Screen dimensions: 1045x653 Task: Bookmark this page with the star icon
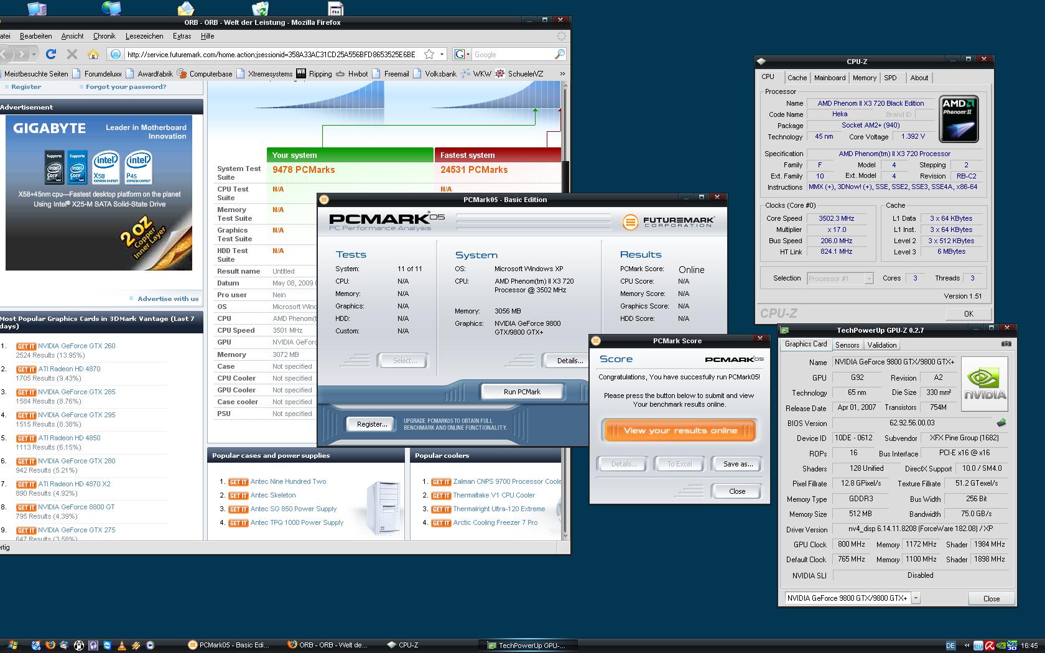(429, 54)
